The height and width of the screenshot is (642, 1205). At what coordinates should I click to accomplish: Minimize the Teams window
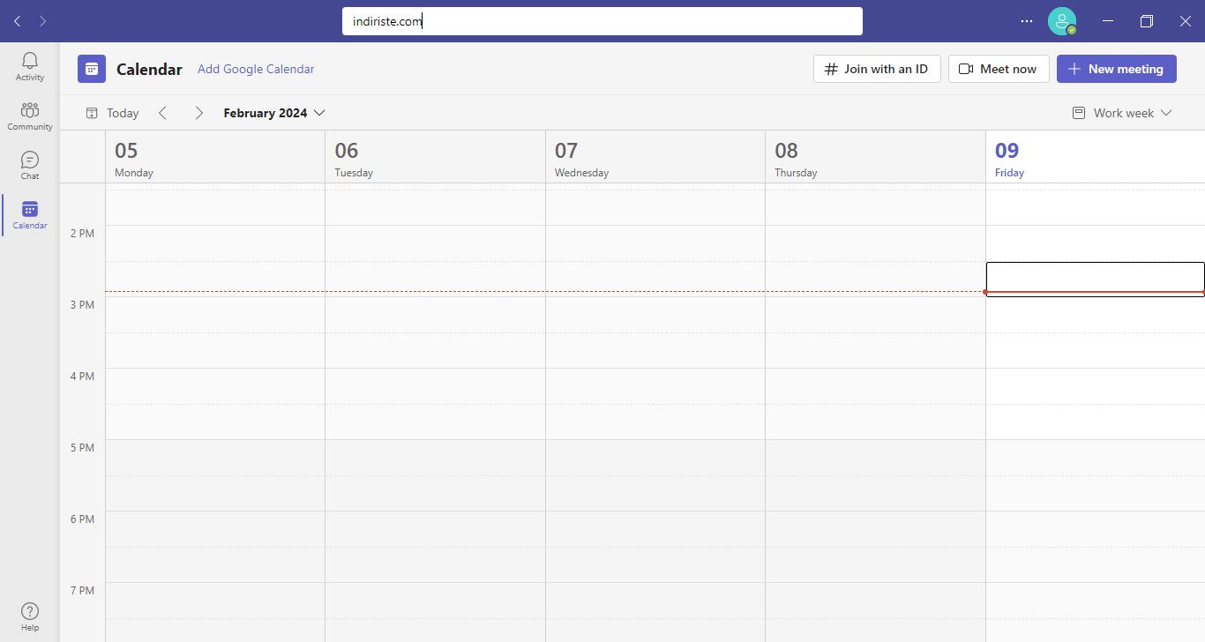(1108, 21)
